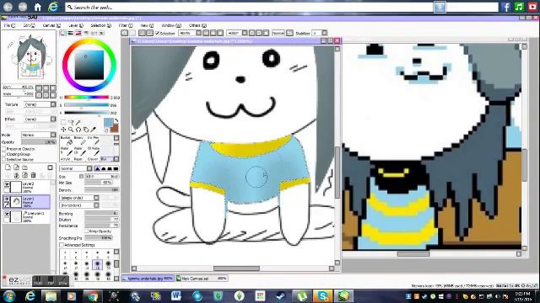Click the browser Search the web field
Viewport: 540px width, 303px height.
[249, 7]
